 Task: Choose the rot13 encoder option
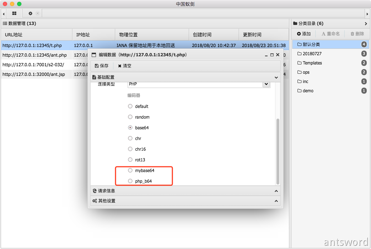(130, 160)
